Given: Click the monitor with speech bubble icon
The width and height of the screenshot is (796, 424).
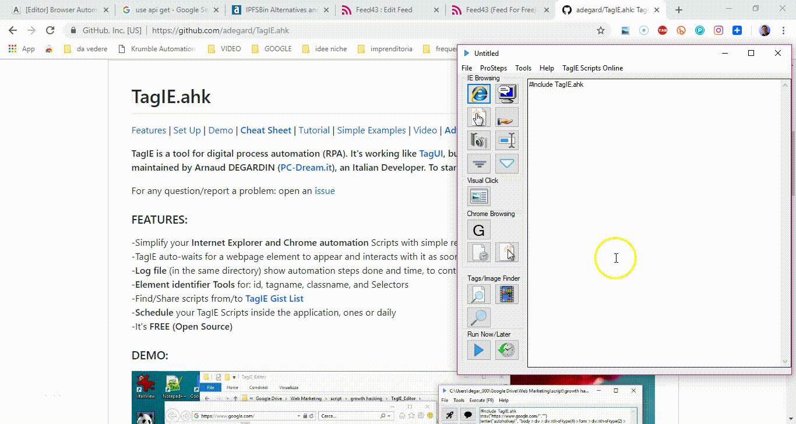Looking at the screenshot, I should tap(507, 93).
